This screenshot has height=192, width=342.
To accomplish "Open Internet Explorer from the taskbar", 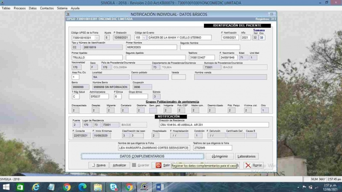I will [36, 187].
